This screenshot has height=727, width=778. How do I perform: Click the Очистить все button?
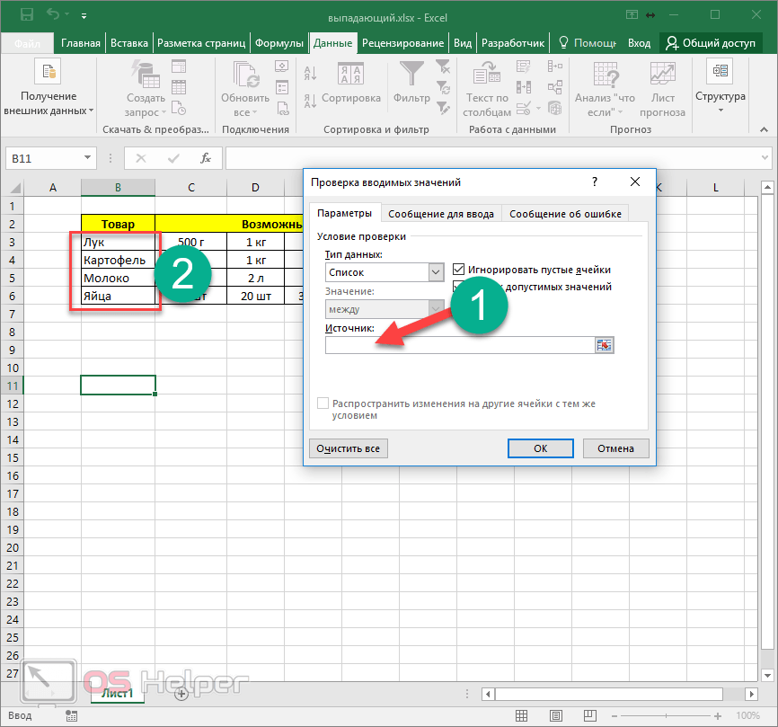click(348, 448)
